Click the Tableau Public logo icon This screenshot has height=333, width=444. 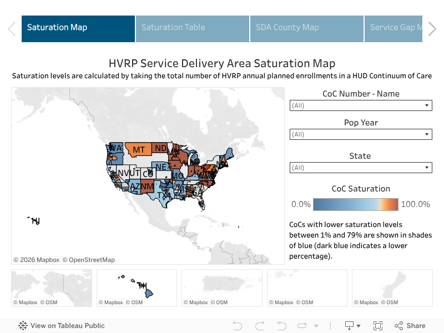point(23,326)
